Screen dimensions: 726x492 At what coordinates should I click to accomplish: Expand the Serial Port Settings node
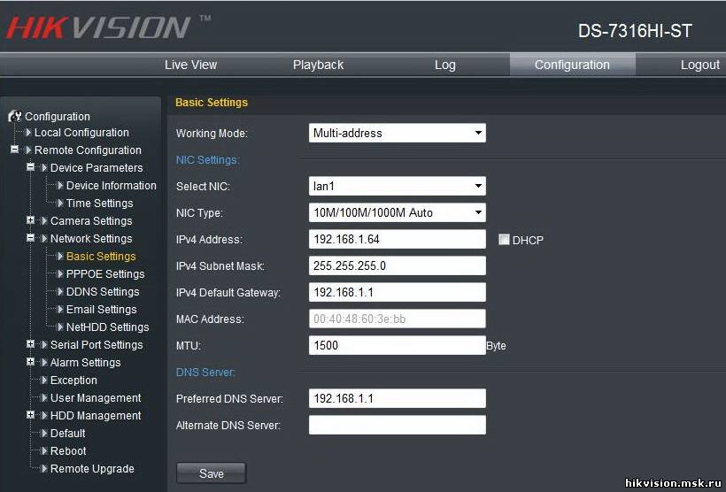[31, 344]
